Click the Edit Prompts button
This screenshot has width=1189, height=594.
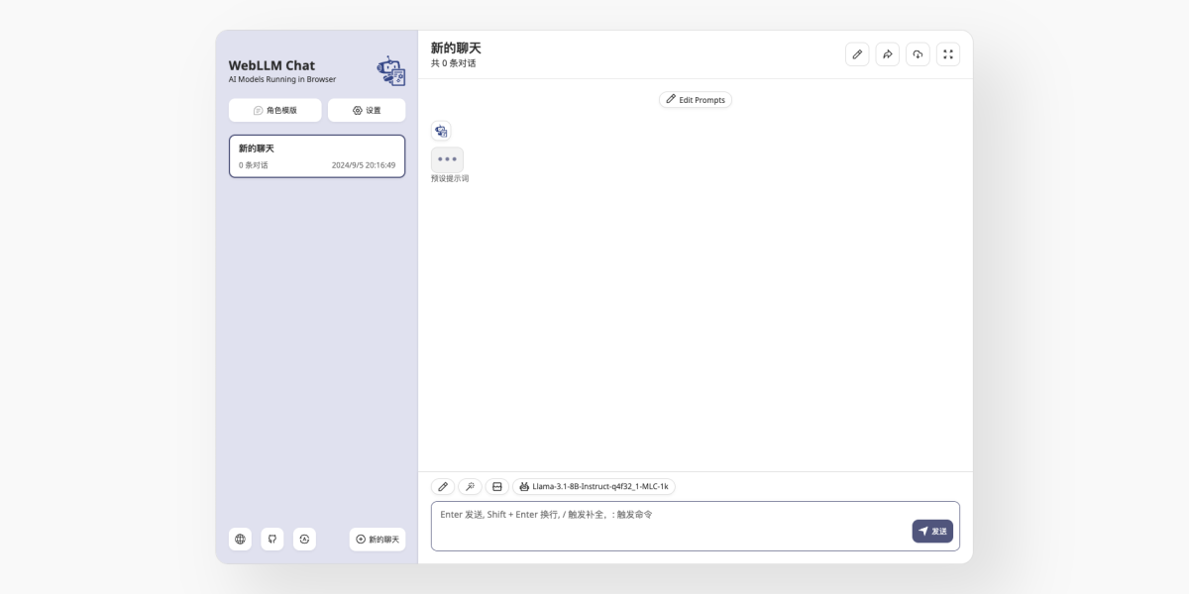click(x=696, y=99)
